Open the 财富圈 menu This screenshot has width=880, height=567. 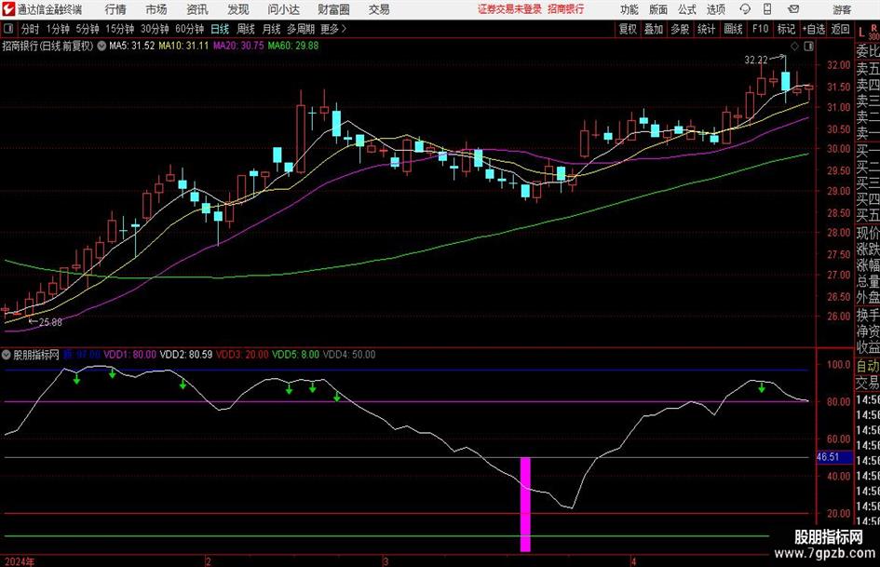tap(333, 9)
